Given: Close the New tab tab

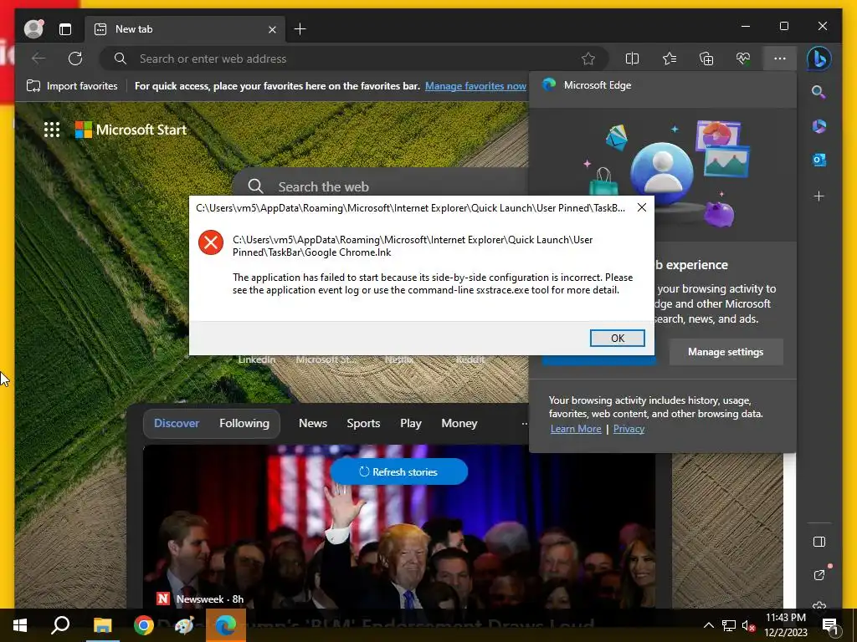Looking at the screenshot, I should click(x=272, y=29).
